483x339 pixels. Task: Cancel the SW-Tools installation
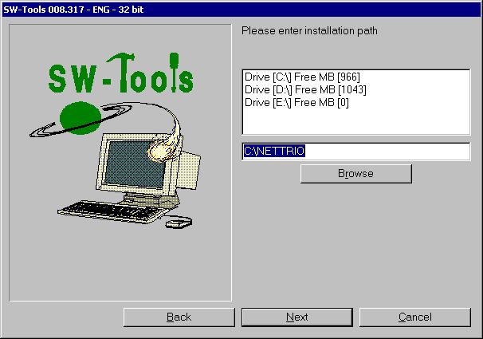[414, 317]
